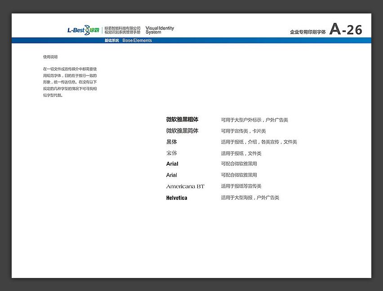The height and width of the screenshot is (291, 383).
Task: Select the 微软雅黑简体 font sample
Action: tap(182, 131)
